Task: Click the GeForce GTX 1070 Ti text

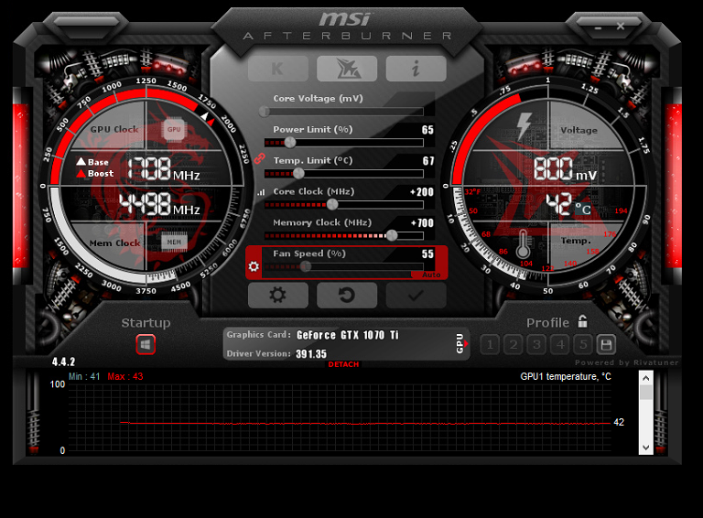Action: coord(348,335)
